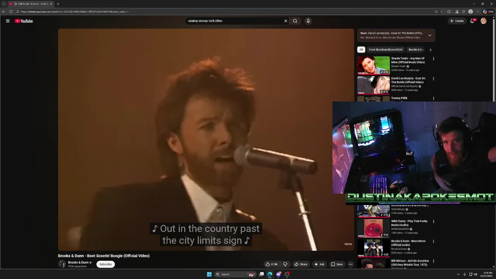Dislike the video with thumbs down

285,264
